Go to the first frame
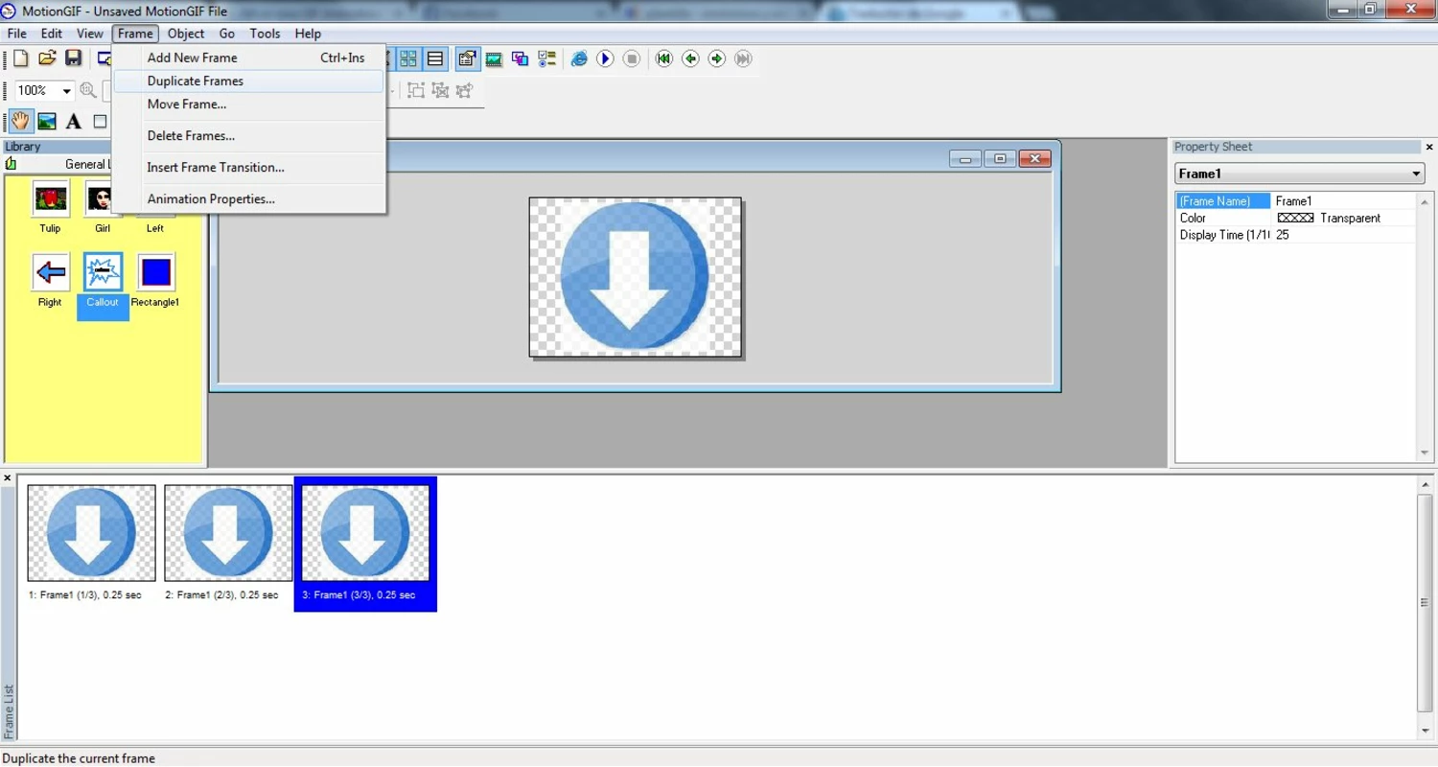1438x767 pixels. coord(663,58)
